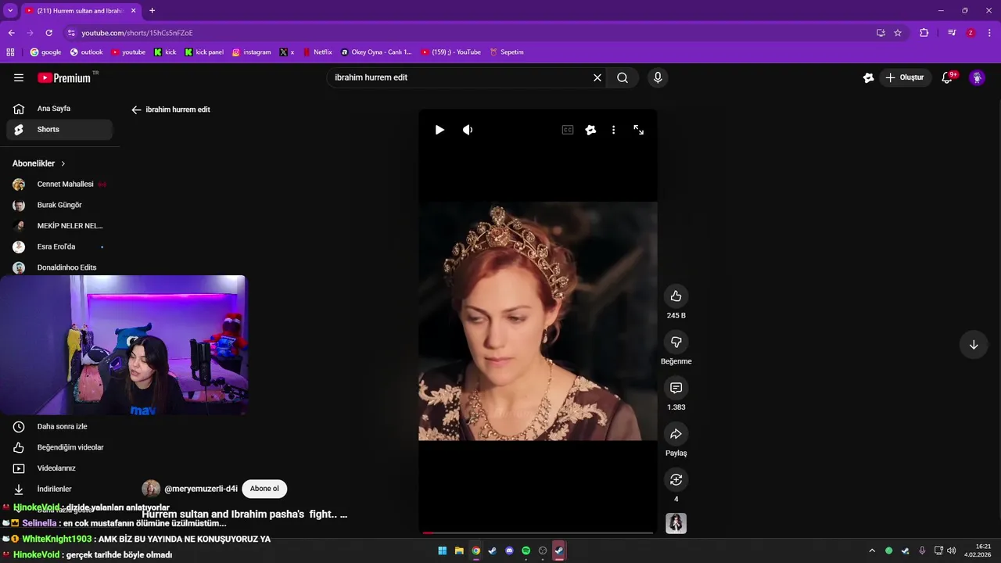Viewport: 1001px width, 563px height.
Task: Go to the YouTube Premium home logo
Action: [x=65, y=77]
